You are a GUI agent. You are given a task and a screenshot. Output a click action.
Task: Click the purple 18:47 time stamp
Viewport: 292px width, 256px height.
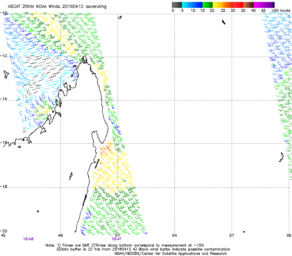116,239
